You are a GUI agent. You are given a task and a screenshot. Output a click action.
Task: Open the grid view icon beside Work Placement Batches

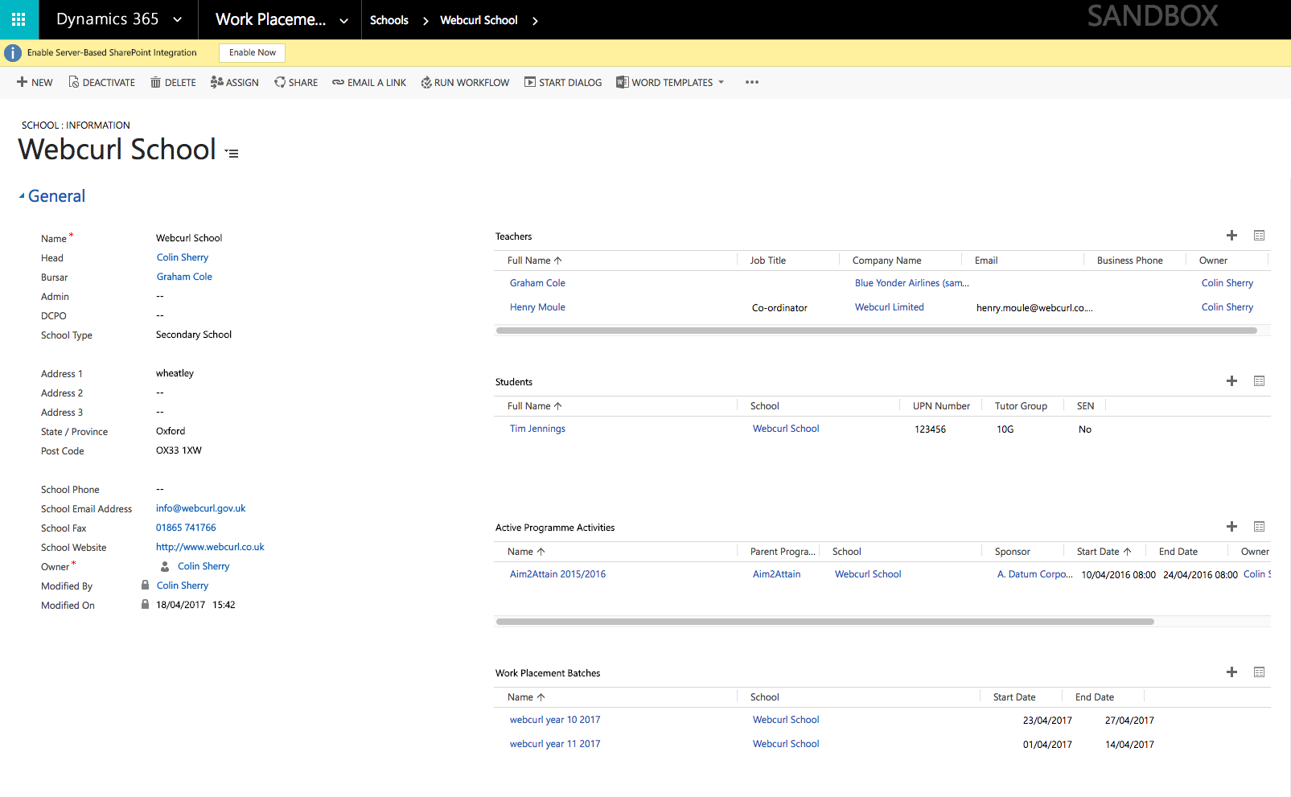(x=1259, y=672)
